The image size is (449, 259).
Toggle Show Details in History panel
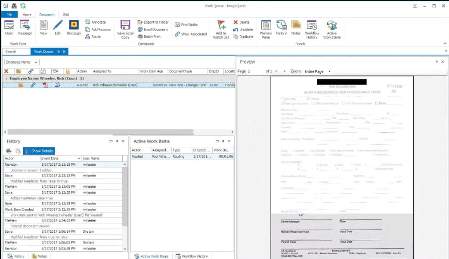[x=39, y=151]
